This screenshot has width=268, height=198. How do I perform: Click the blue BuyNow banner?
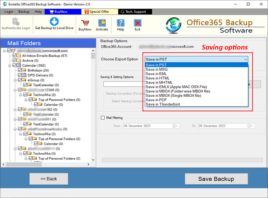[x=63, y=11]
